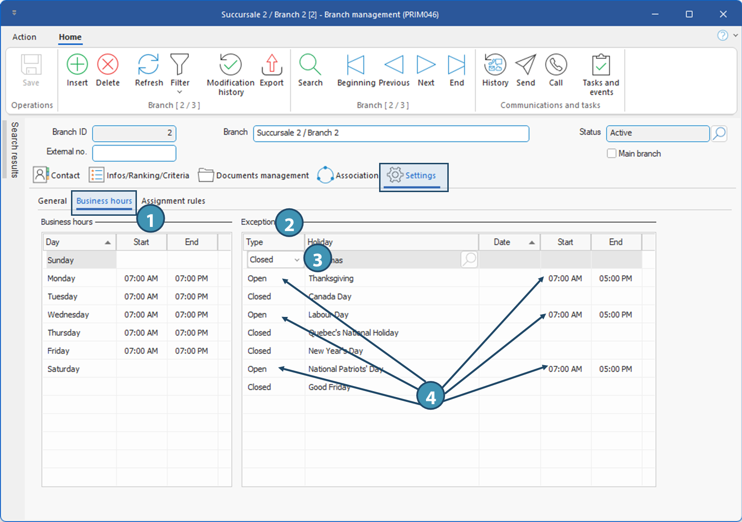Screen dimensions: 742x522
Task: Refresh the branch record
Action: pos(148,65)
